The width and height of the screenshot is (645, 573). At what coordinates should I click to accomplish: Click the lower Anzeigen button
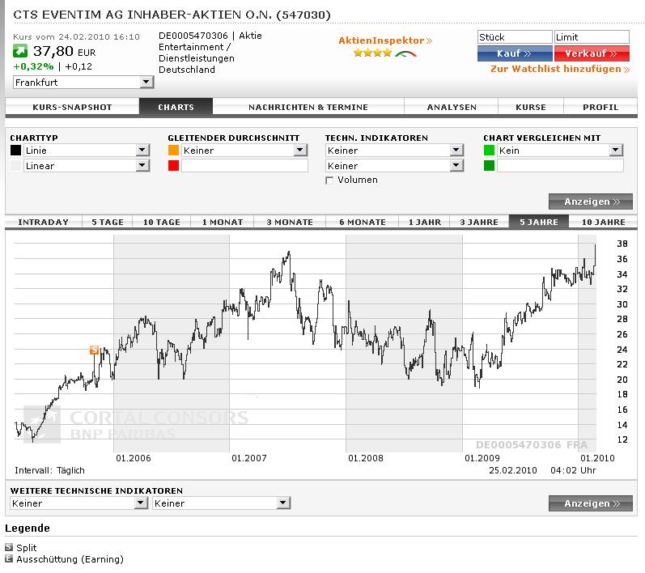590,503
